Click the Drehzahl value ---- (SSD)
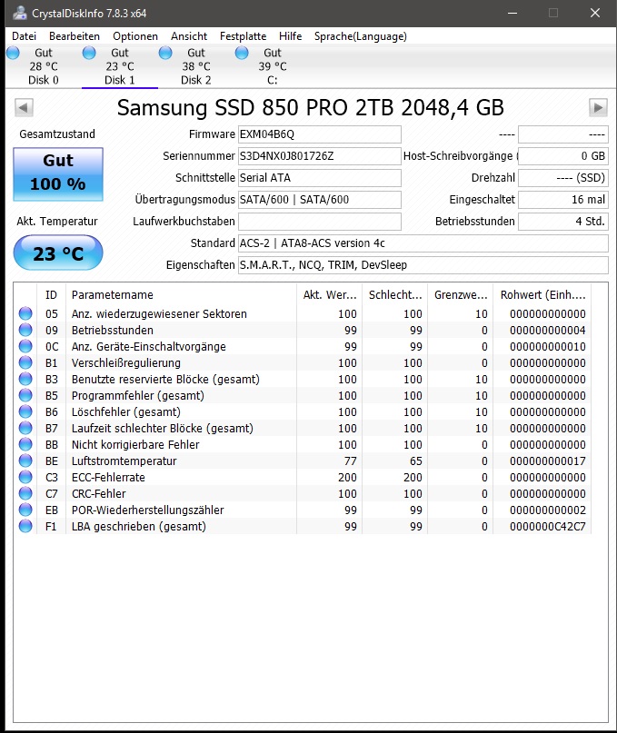617x733 pixels. click(563, 178)
